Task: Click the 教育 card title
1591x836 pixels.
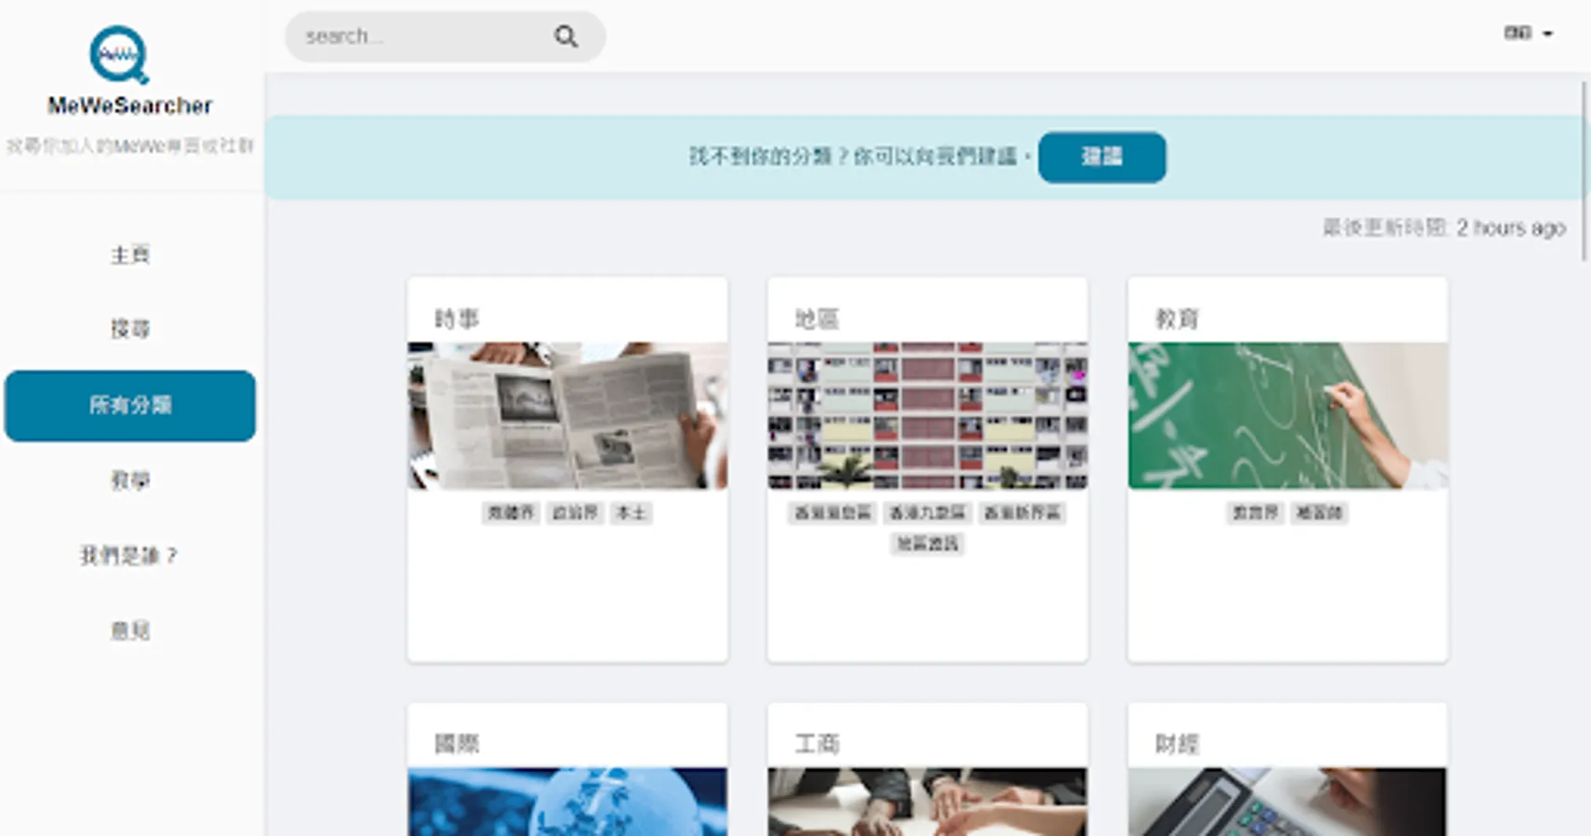Action: (x=1177, y=320)
